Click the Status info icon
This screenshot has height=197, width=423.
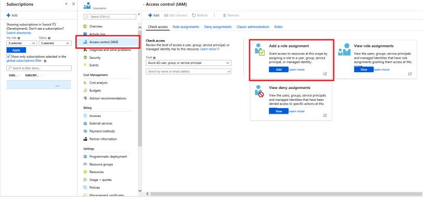(x=50, y=38)
